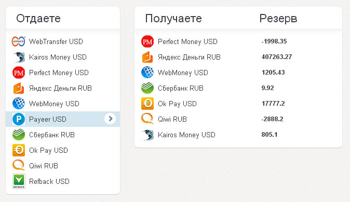
Task: Select WebMoney USD in Отдаете list
Action: click(x=63, y=104)
